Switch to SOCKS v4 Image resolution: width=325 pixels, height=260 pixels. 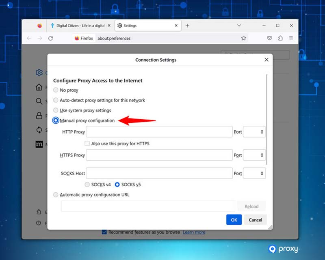point(87,184)
